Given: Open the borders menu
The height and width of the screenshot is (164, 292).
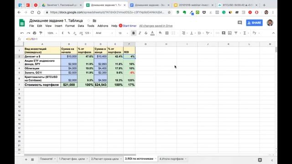Looking at the screenshot, I should tap(167, 33).
